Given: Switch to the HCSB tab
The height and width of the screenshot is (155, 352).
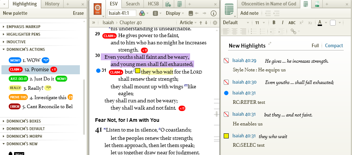Looking at the screenshot, I should click(x=154, y=4).
